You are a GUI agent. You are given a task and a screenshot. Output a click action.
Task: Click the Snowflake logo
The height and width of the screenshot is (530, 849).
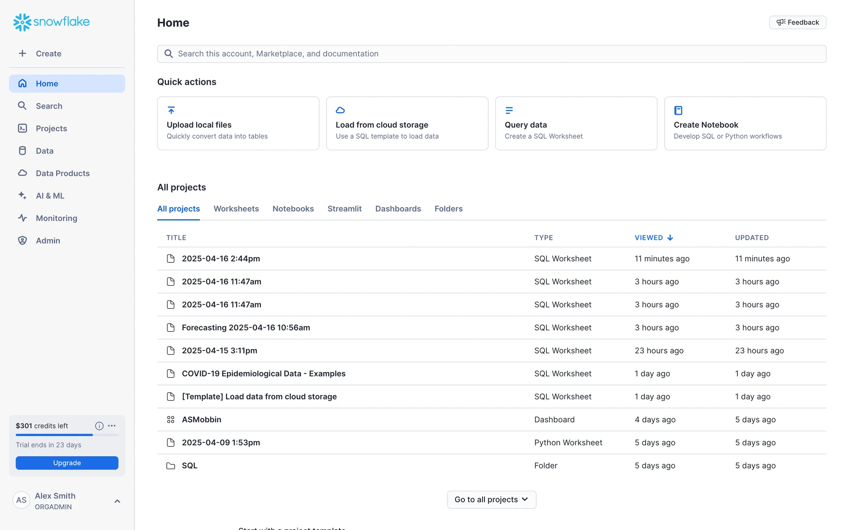coord(51,22)
